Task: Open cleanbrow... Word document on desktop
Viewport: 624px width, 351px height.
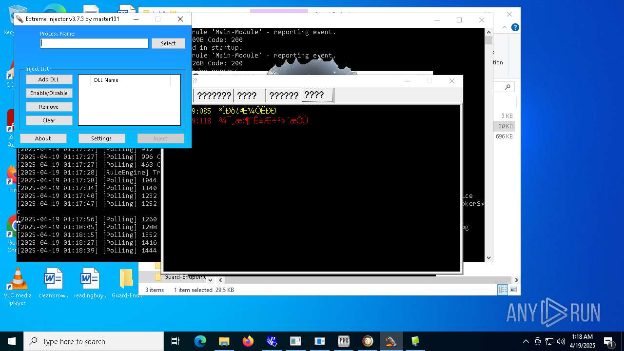Action: [x=54, y=283]
